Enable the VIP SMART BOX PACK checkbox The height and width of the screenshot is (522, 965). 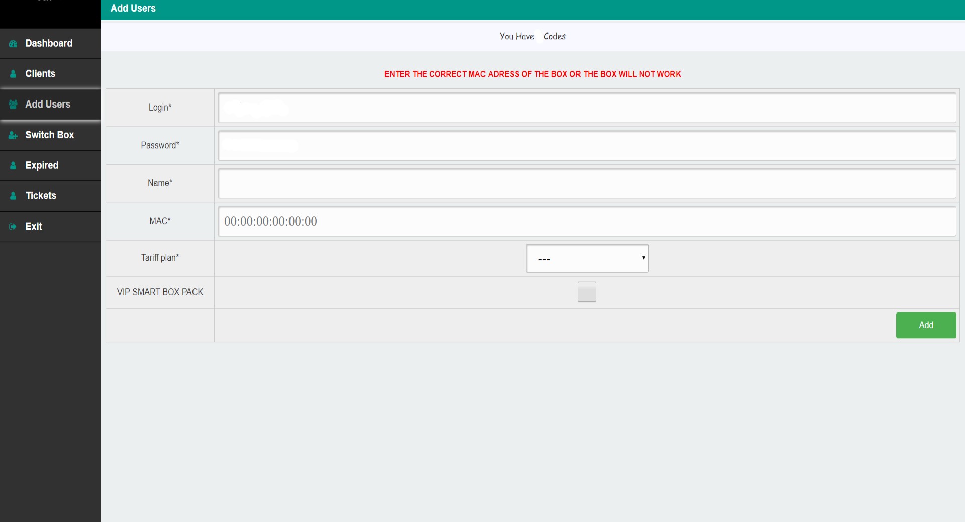coord(587,292)
